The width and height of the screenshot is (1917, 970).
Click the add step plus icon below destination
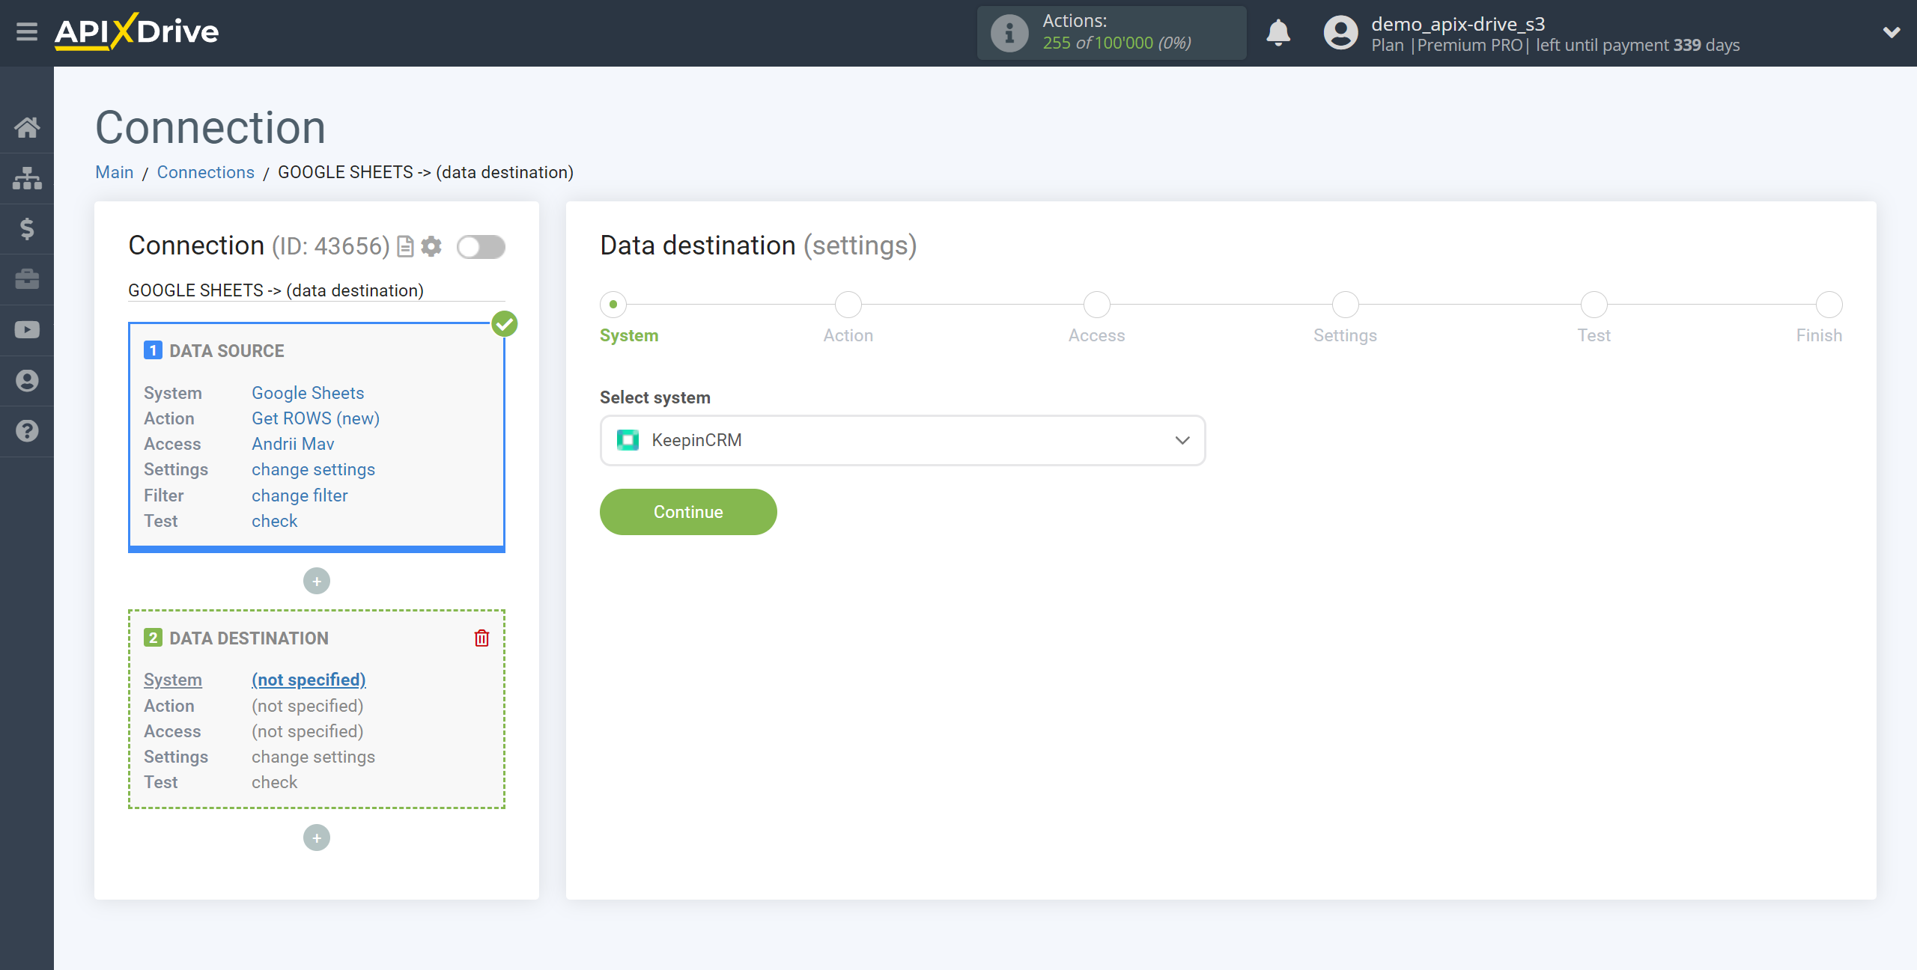315,838
